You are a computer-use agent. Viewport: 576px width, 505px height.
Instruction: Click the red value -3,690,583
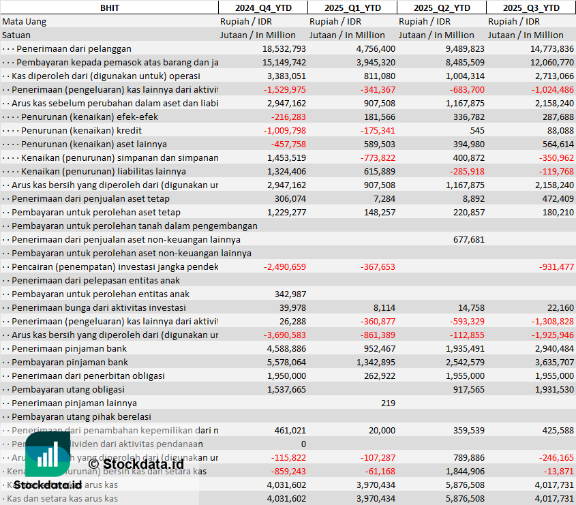284,335
